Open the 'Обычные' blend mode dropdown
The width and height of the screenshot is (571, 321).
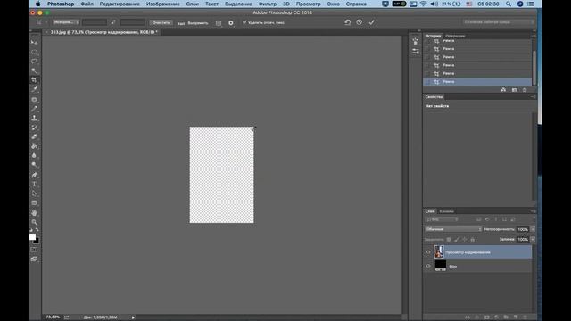(453, 229)
